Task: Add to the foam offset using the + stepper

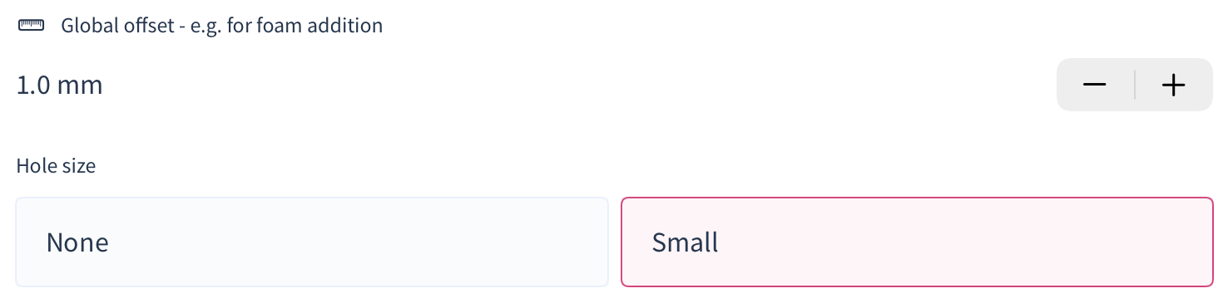Action: coord(1173,85)
